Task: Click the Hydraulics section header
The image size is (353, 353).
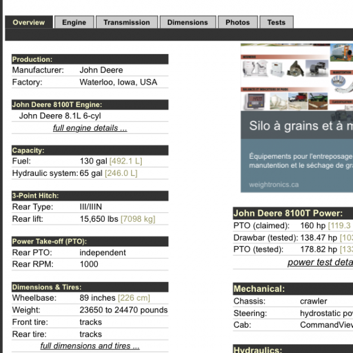Action: click(293, 349)
